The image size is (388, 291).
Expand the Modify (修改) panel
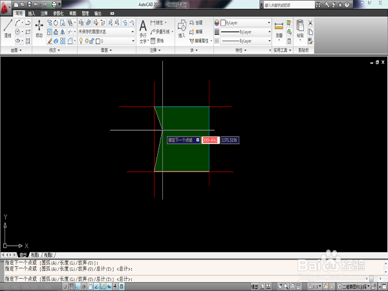pyautogui.click(x=54, y=50)
